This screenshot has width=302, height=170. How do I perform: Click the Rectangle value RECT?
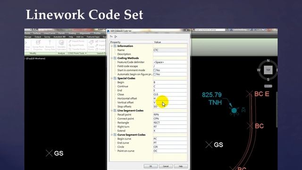pyautogui.click(x=170, y=123)
